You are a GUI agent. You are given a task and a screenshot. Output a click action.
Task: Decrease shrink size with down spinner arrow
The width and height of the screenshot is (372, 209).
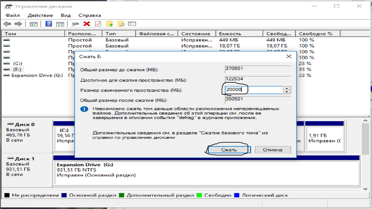coord(287,92)
